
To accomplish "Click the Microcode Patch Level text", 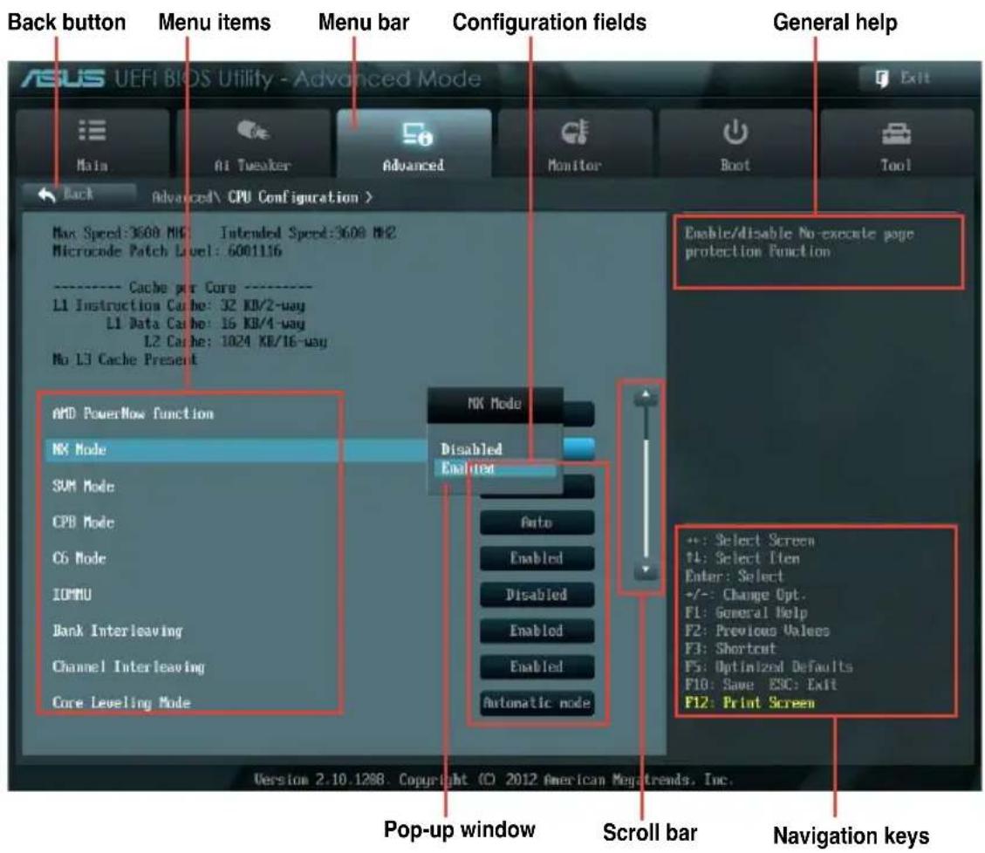I will pyautogui.click(x=168, y=251).
